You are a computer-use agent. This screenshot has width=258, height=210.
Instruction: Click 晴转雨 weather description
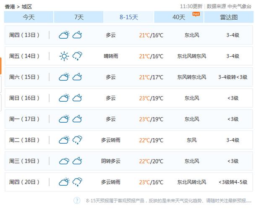point(111,56)
